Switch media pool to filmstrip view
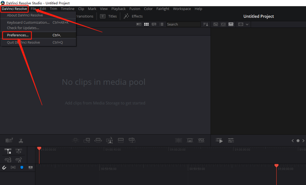 pyautogui.click(x=154, y=24)
